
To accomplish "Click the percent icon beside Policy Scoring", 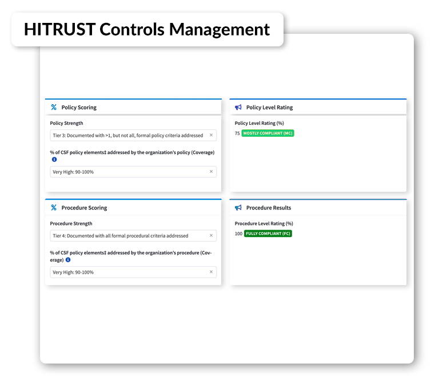I will 54,107.
